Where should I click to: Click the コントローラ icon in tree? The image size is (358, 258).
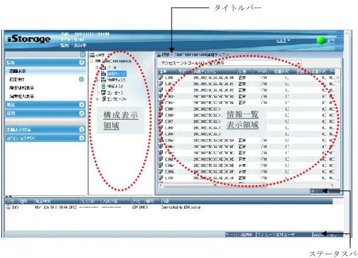point(104,92)
